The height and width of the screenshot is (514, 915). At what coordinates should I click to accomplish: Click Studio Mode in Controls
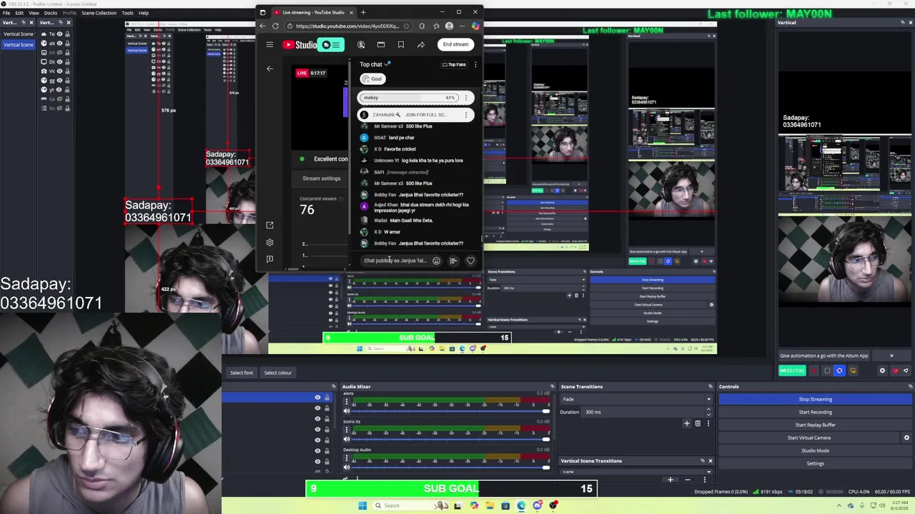pos(815,450)
